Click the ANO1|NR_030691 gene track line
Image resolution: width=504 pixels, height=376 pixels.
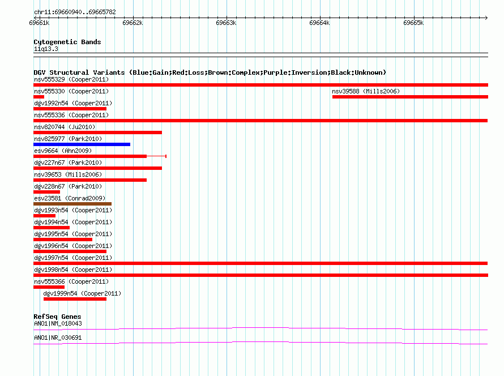point(260,343)
